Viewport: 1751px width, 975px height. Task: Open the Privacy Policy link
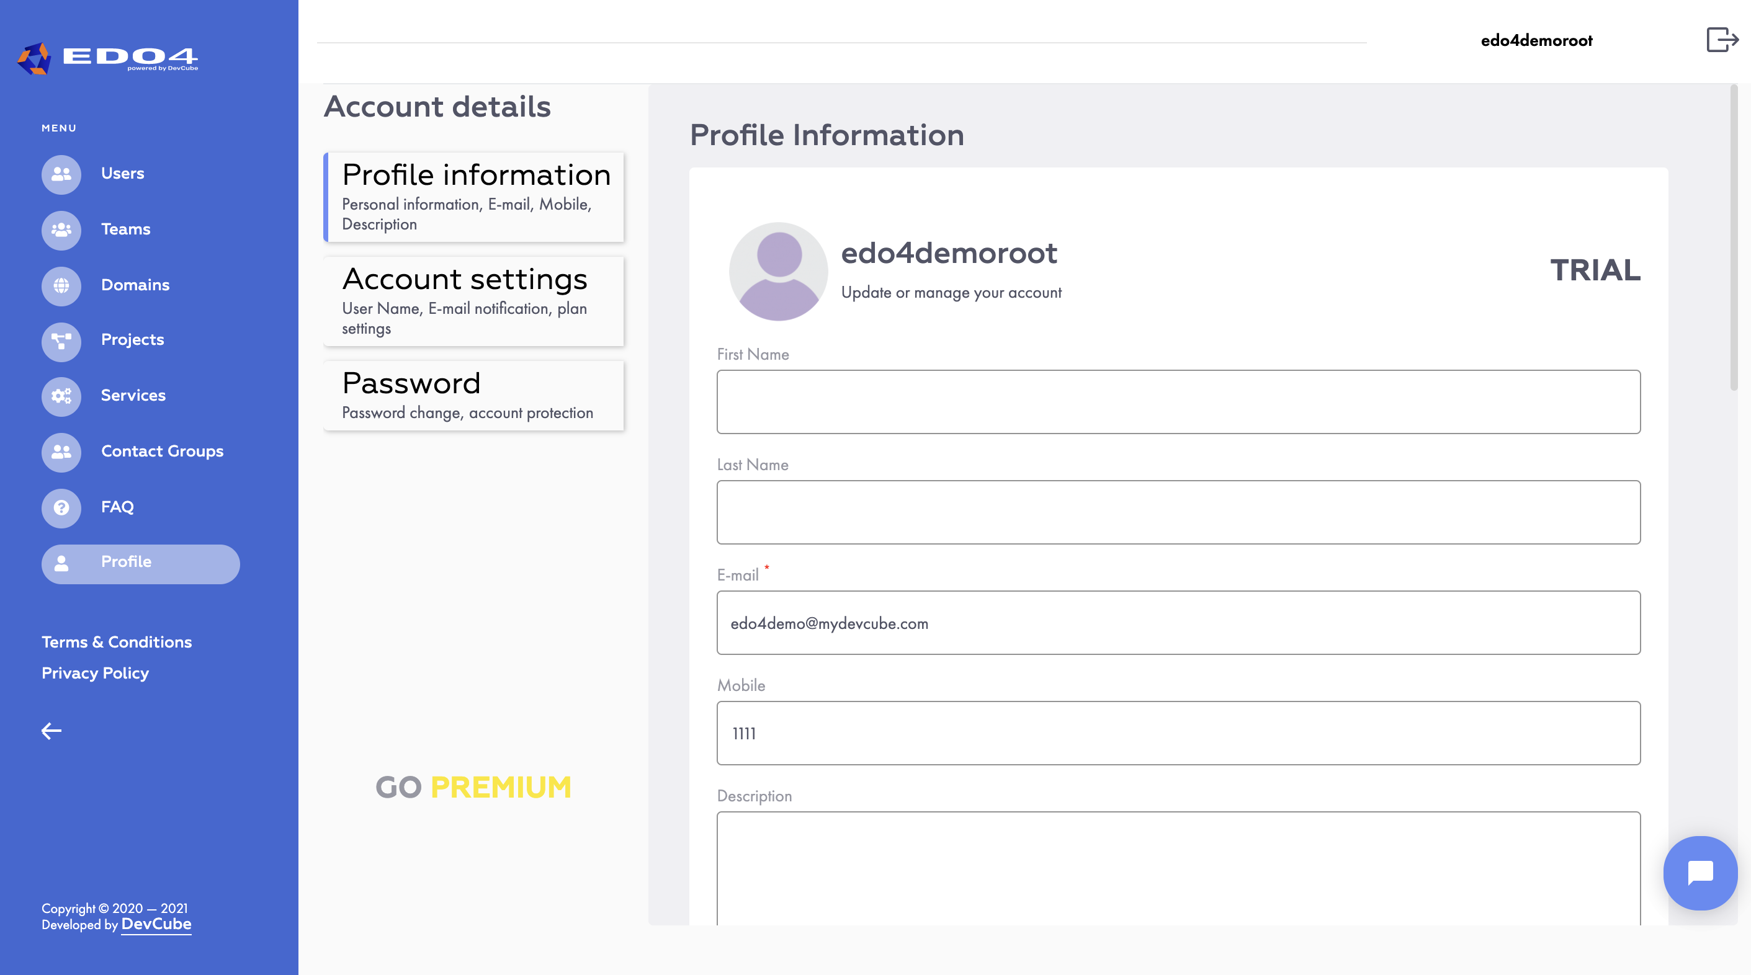(x=95, y=673)
